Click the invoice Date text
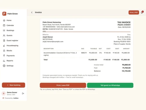The image size is (146, 110). pos(124,27)
